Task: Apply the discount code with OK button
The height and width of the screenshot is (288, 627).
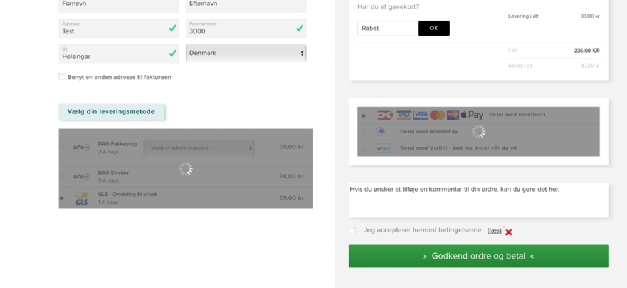Action: click(433, 28)
